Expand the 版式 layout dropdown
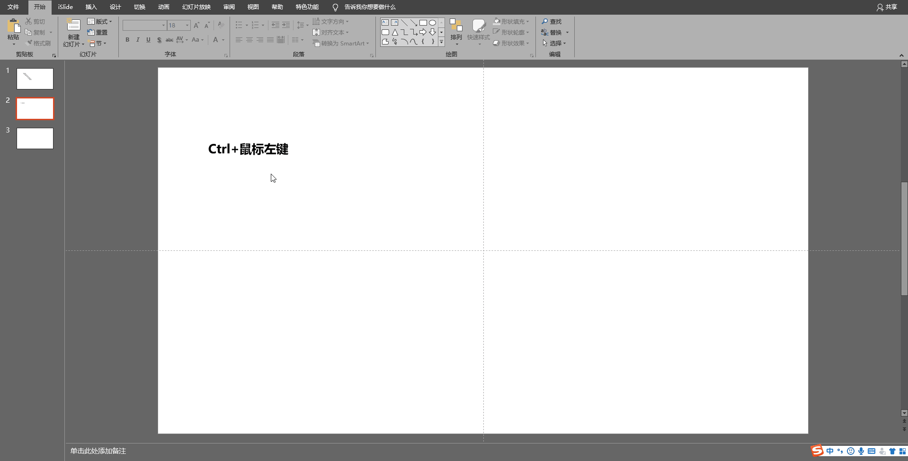Screen dimensions: 908x461 (x=100, y=22)
